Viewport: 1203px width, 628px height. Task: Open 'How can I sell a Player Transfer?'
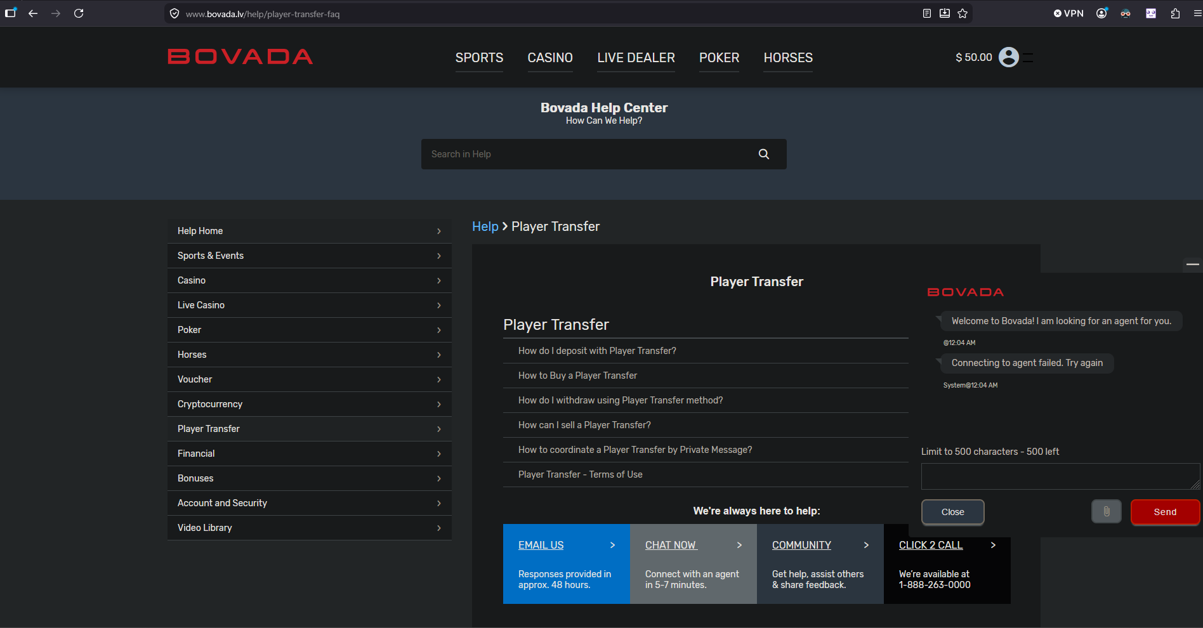584,425
